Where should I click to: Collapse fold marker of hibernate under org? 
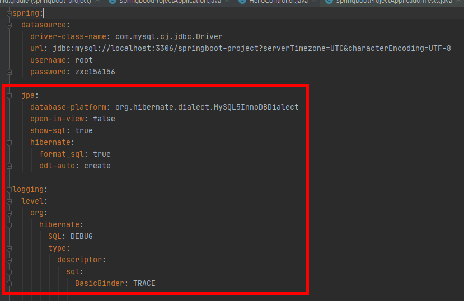[x=9, y=225]
